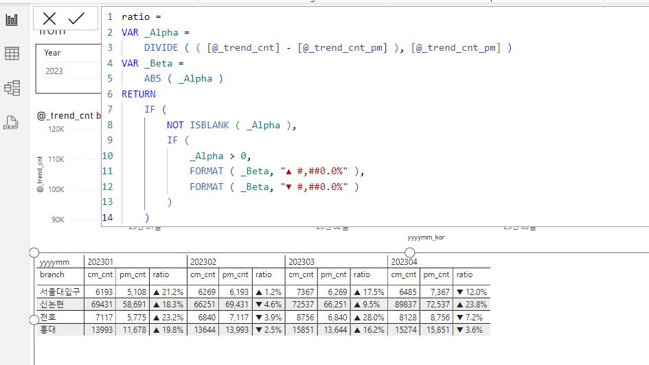Image resolution: width=649 pixels, height=365 pixels.
Task: Click the yyyymm header in matrix
Action: (54, 263)
